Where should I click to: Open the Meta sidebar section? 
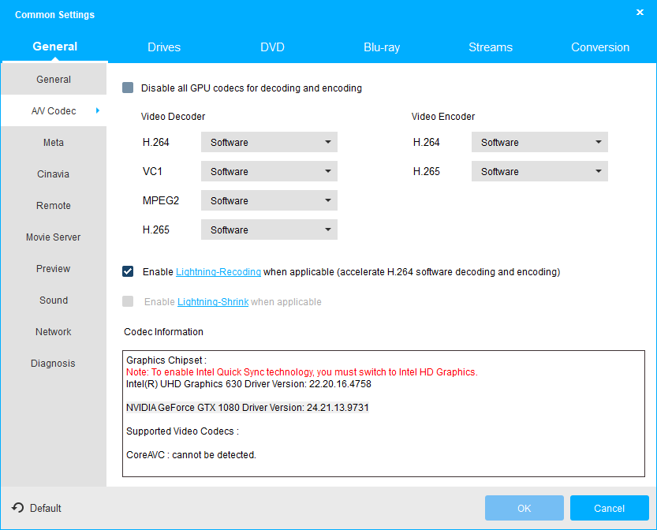coord(54,143)
